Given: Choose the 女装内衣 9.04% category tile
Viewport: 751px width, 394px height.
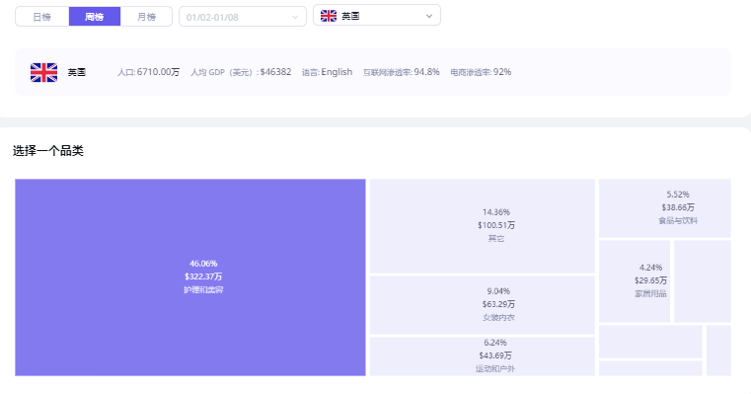Looking at the screenshot, I should pyautogui.click(x=483, y=305).
